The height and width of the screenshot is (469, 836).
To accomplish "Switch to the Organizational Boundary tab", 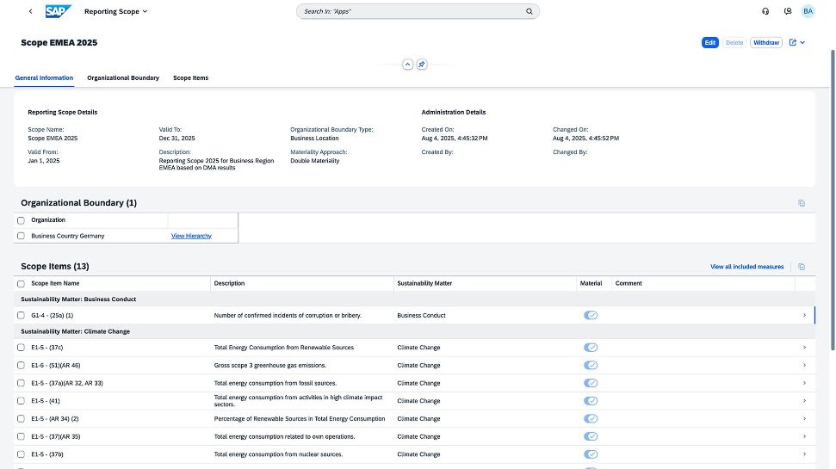I will point(123,78).
